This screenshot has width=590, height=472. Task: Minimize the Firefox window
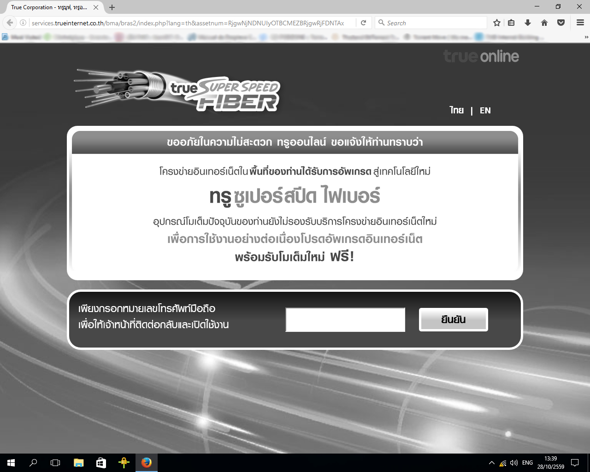coord(537,6)
